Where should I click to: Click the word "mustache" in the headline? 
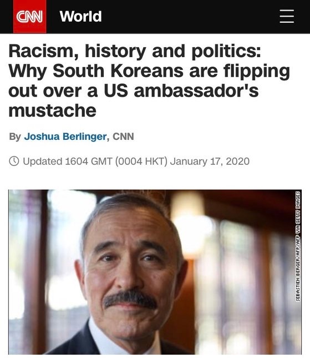[53, 111]
